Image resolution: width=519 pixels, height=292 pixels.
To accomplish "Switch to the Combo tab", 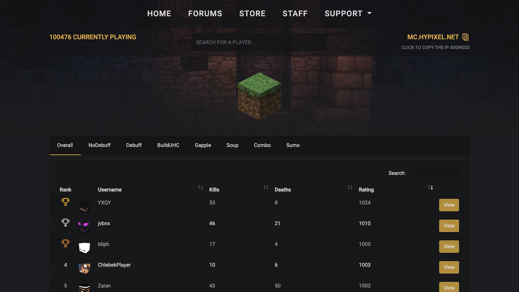I will (262, 145).
